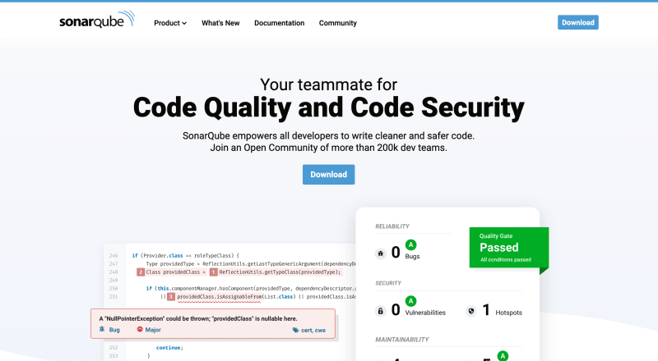
Task: Go to Documentation
Action: 279,23
